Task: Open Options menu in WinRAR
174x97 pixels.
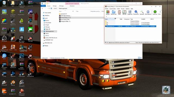Action: (x=128, y=9)
